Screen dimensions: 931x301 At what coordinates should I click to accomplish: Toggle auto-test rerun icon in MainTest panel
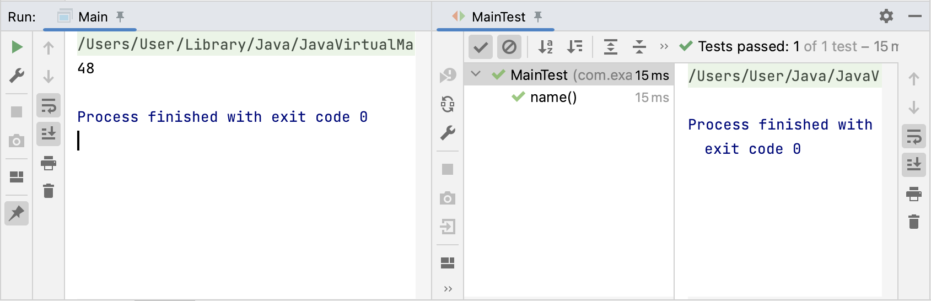click(x=448, y=104)
